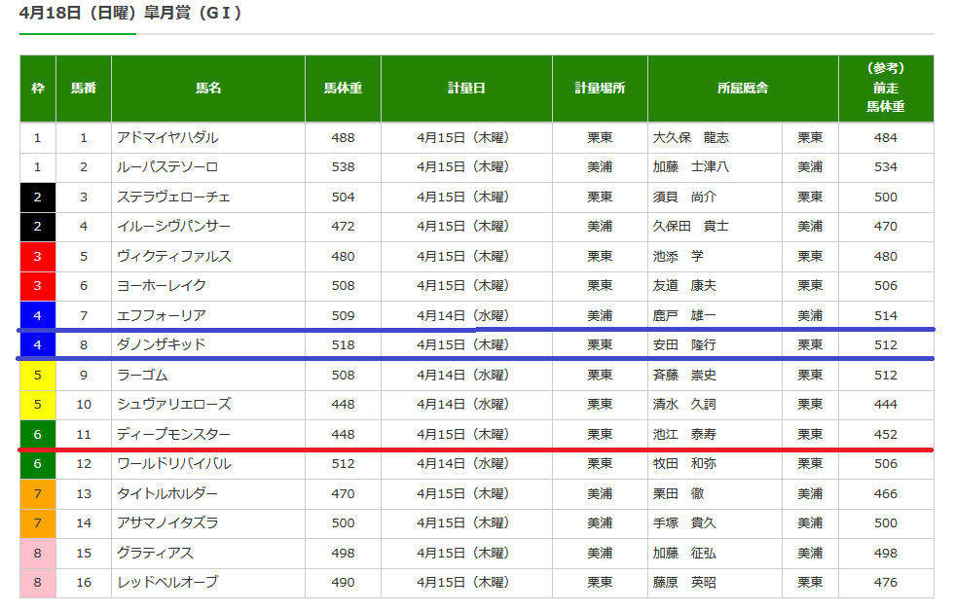Click previous weight 514 for エフフォーリア
The height and width of the screenshot is (611, 954).
pyautogui.click(x=886, y=316)
